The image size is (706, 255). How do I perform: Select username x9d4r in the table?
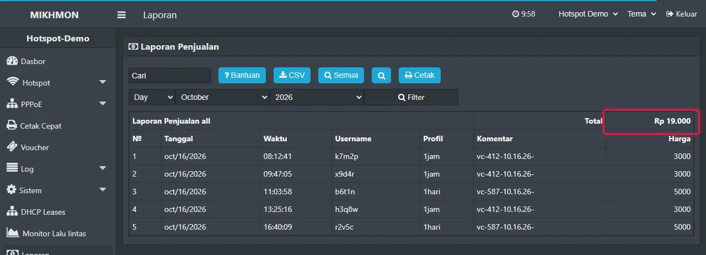345,174
